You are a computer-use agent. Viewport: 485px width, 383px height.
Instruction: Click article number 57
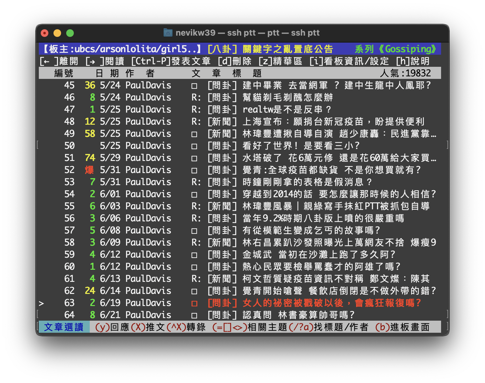69,230
